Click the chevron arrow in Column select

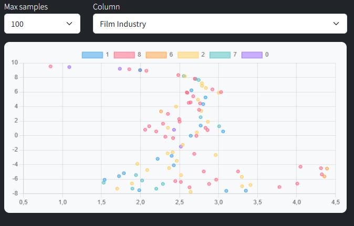click(x=336, y=24)
